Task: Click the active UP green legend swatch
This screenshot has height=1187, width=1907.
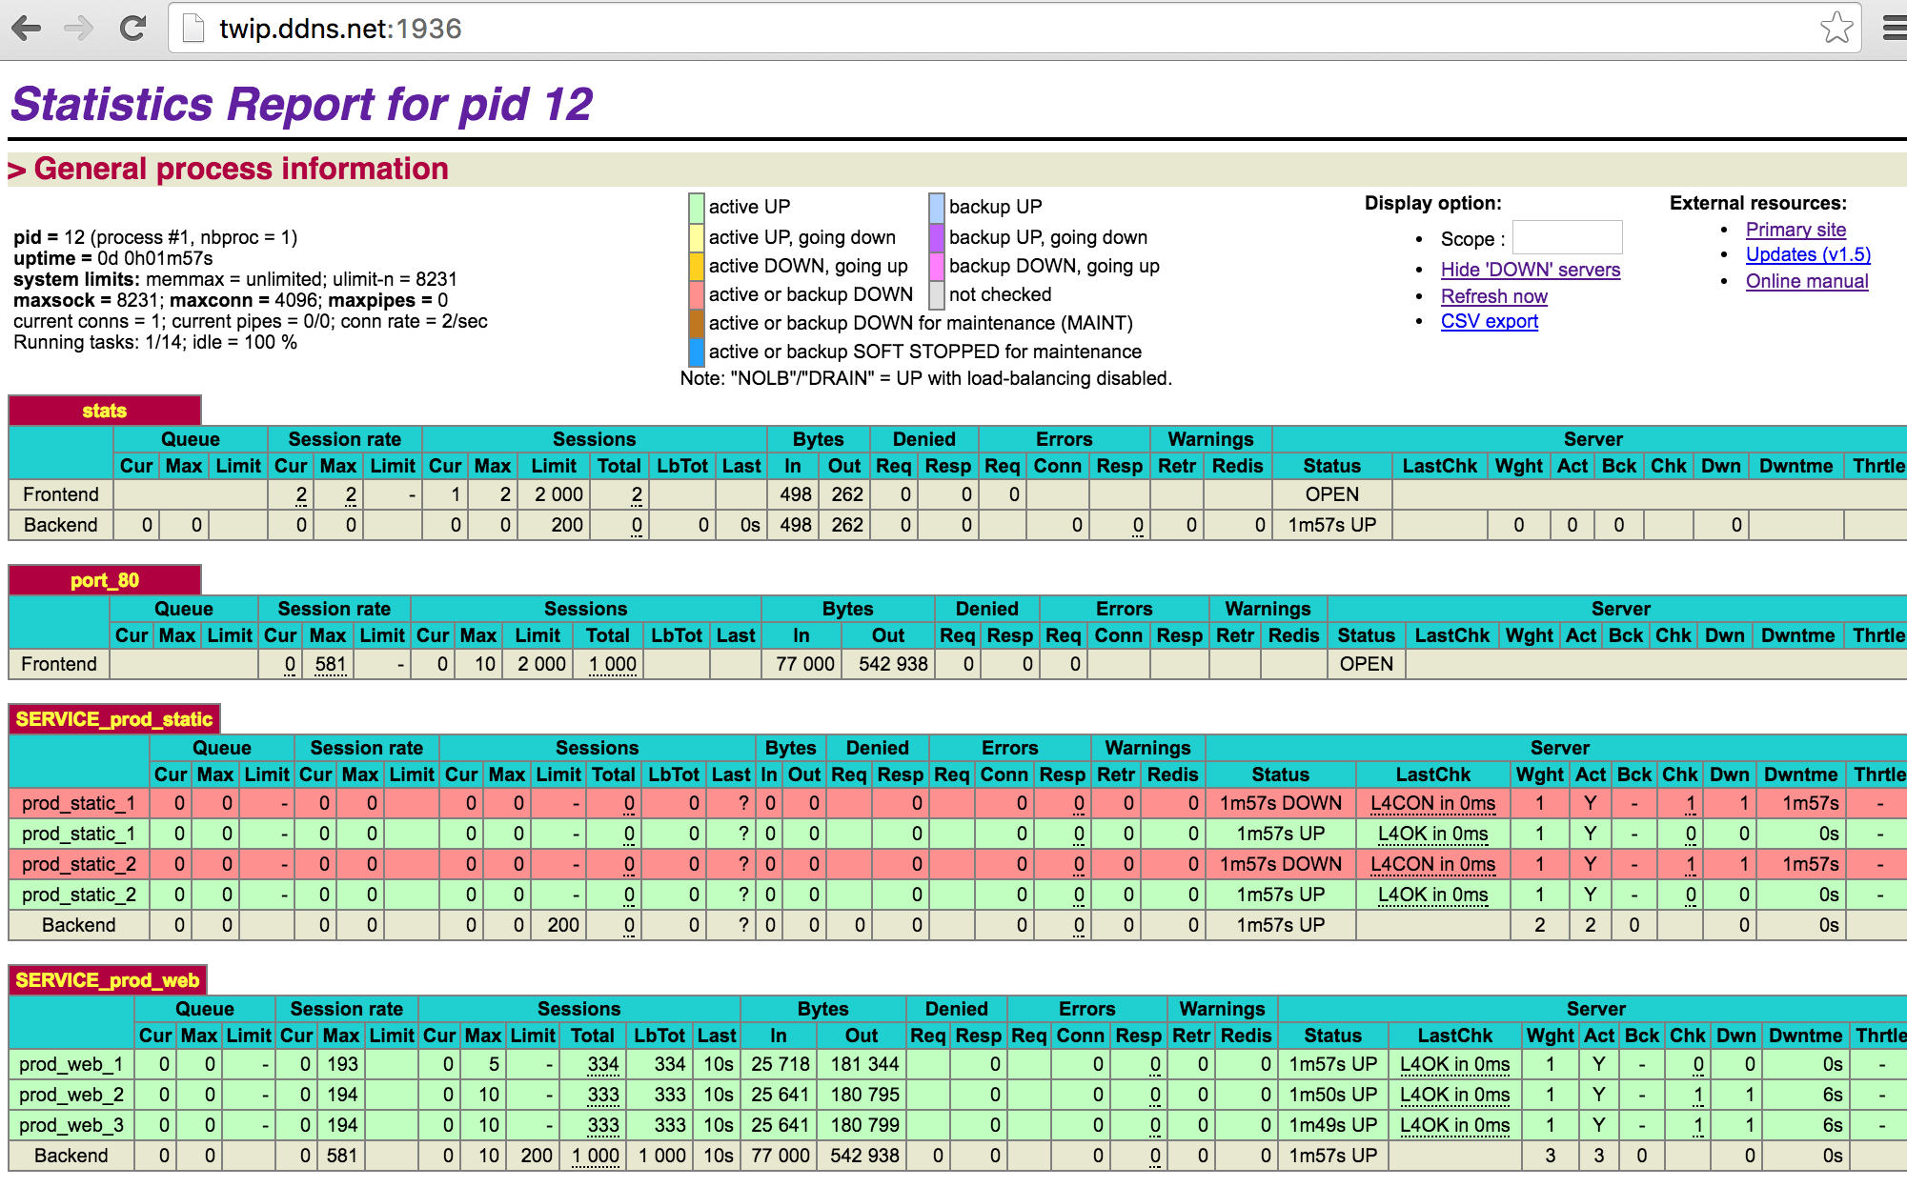Action: (x=696, y=207)
